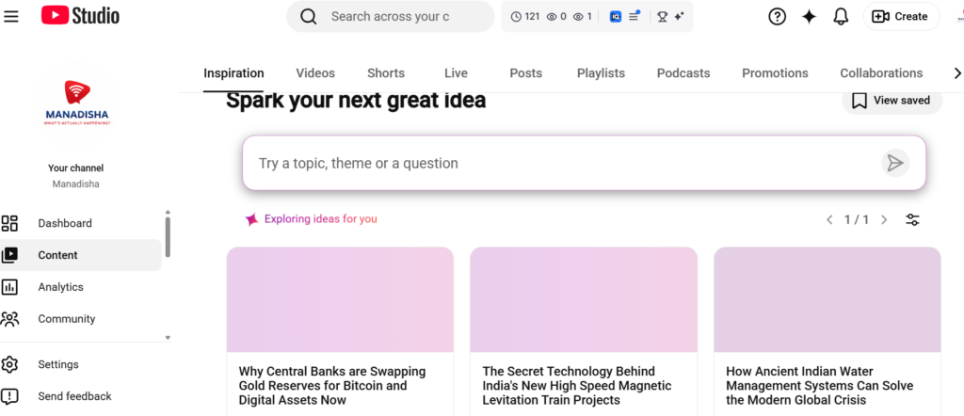The width and height of the screenshot is (964, 416).
Task: Click the clock stat showing 121
Action: tap(525, 17)
